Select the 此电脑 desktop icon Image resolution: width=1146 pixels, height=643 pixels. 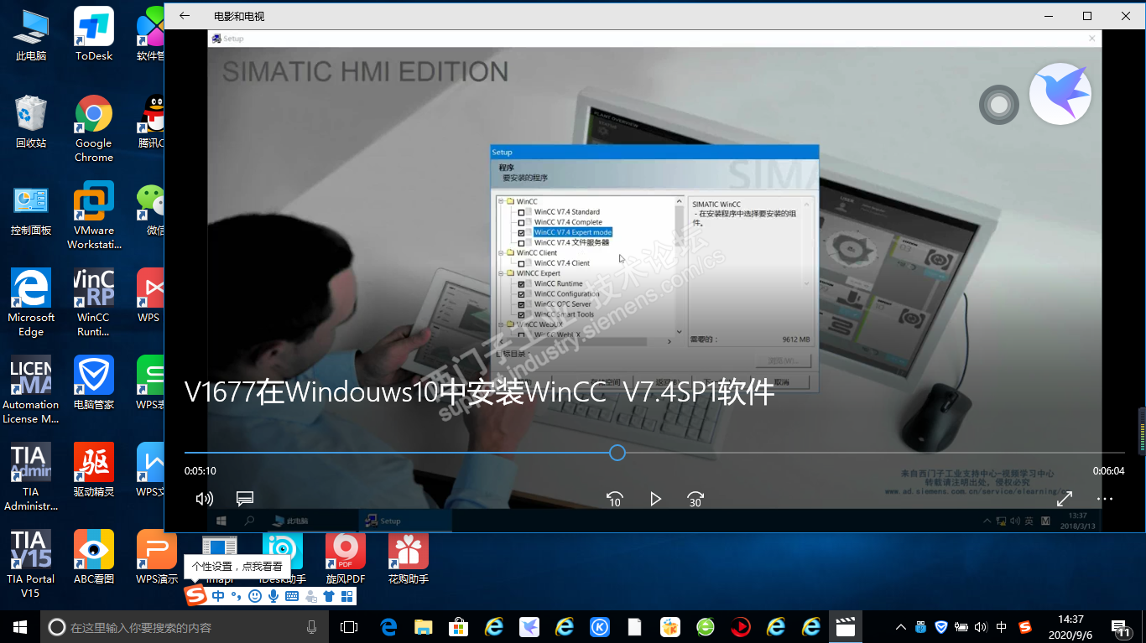[31, 35]
